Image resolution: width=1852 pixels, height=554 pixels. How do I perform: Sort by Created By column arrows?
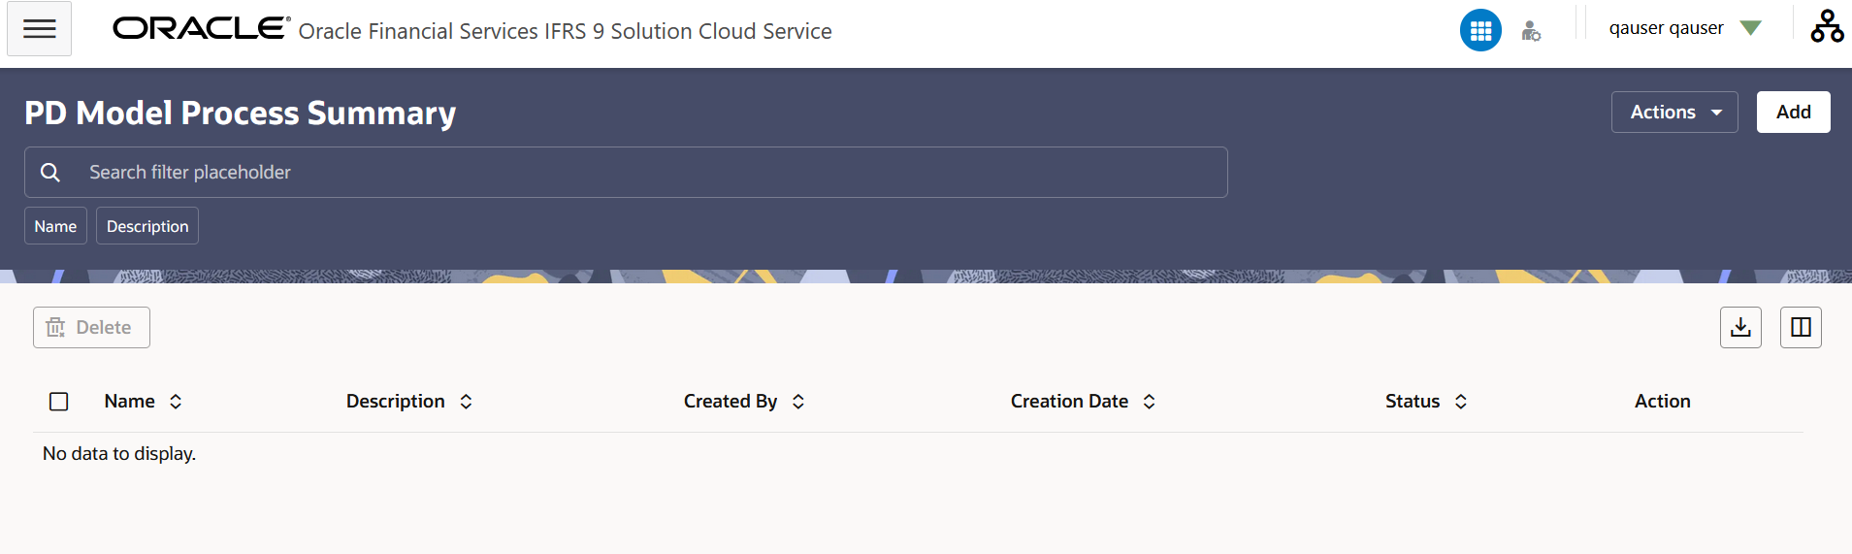coord(798,402)
